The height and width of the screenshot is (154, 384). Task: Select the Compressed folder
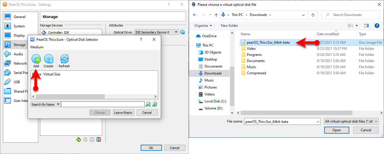(256, 73)
